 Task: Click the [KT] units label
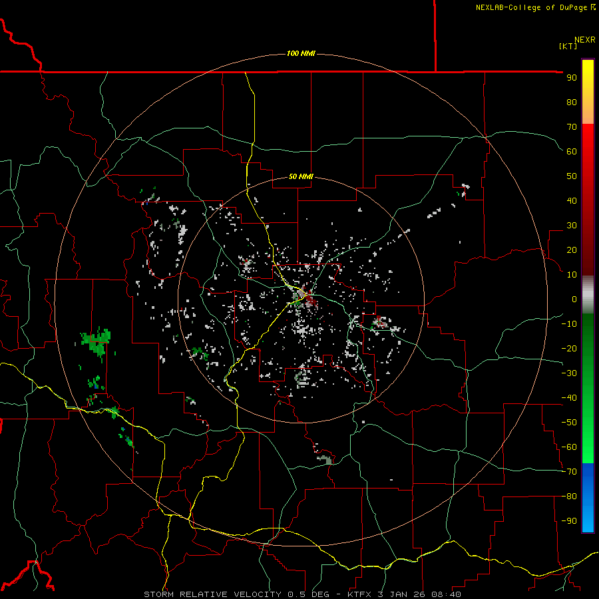568,46
